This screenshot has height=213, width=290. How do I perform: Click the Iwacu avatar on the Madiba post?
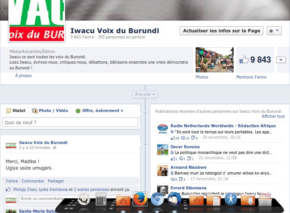[11, 146]
